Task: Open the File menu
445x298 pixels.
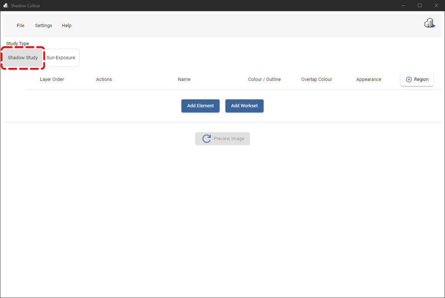Action: 20,25
